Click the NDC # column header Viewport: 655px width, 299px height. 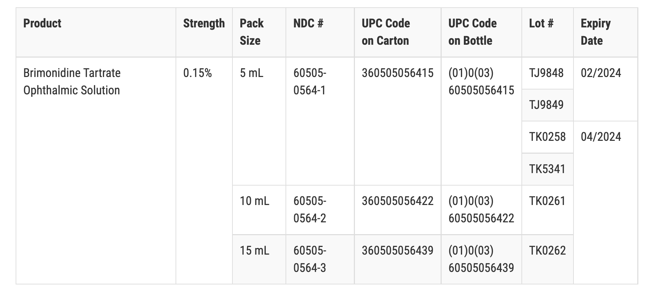tap(308, 24)
